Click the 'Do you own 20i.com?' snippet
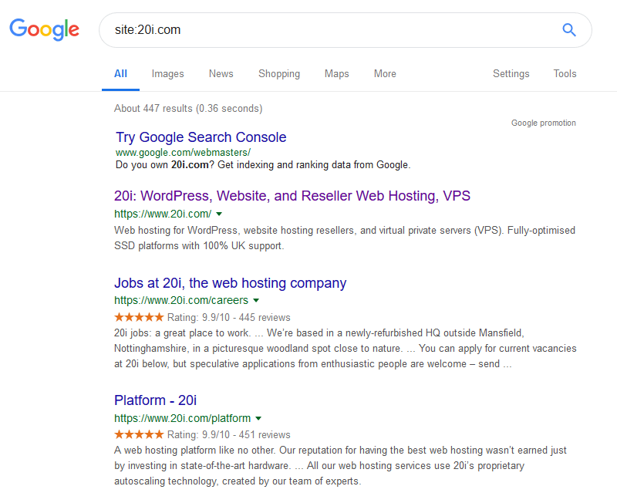This screenshot has height=503, width=617. [263, 165]
